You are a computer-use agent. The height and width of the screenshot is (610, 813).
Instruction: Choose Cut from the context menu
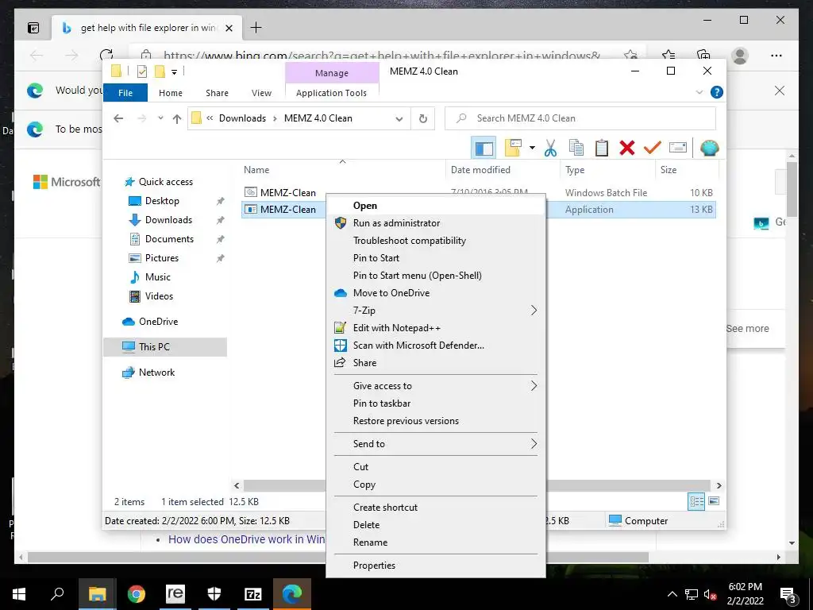point(436,467)
